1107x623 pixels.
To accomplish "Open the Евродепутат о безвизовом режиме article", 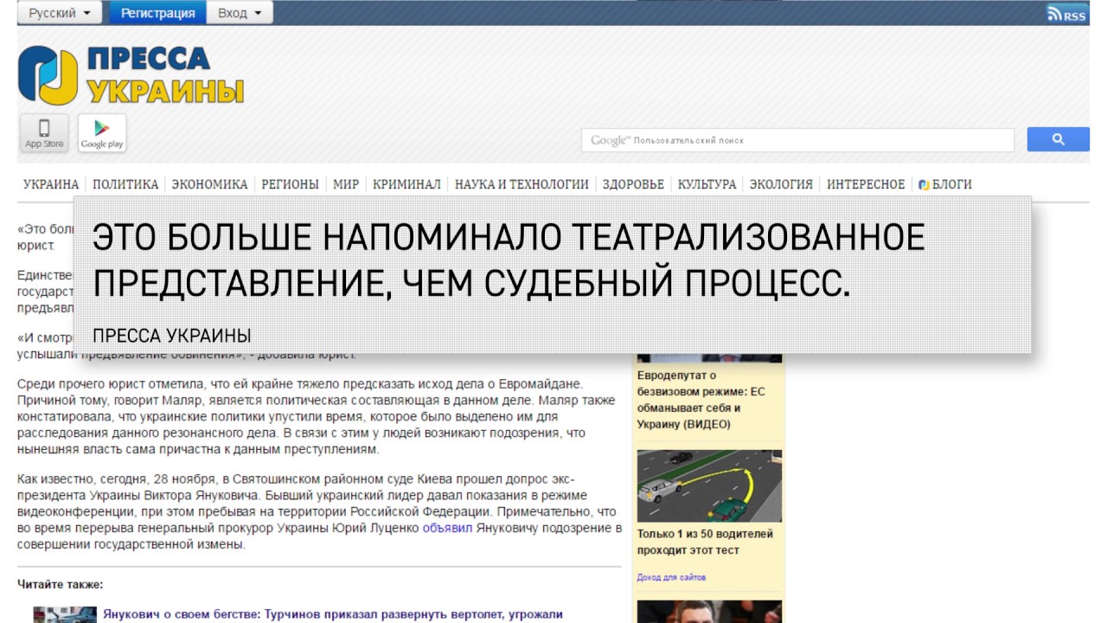I will point(701,400).
